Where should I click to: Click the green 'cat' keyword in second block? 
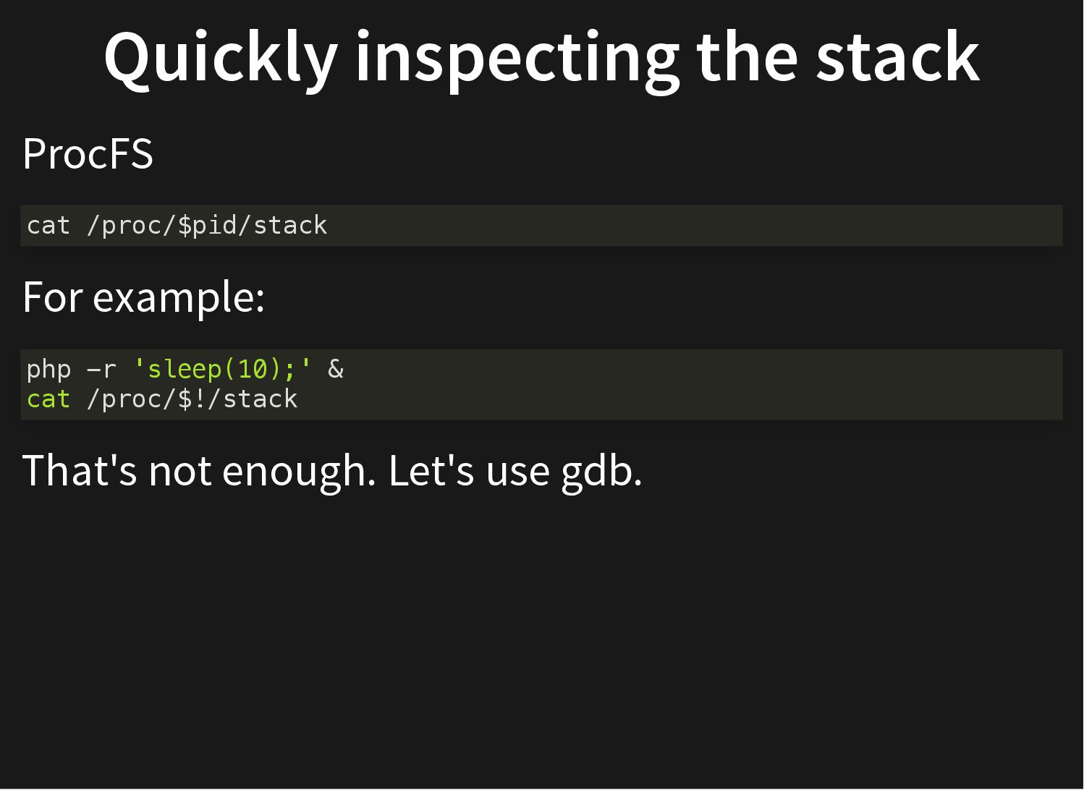(48, 399)
